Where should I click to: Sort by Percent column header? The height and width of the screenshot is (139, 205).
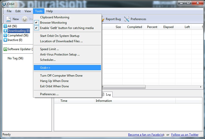tap(151, 27)
